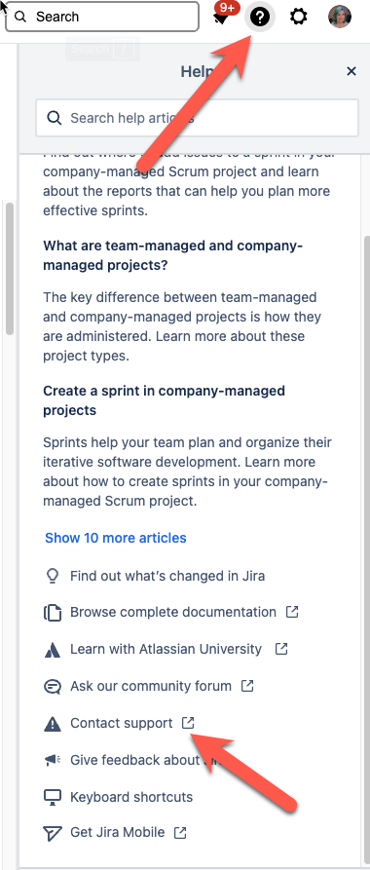
Task: Close the Help panel
Action: [351, 71]
